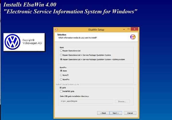Viewport: 172px width, 120px height.
Task: Select the option including Editing system
Action: pos(61,59)
